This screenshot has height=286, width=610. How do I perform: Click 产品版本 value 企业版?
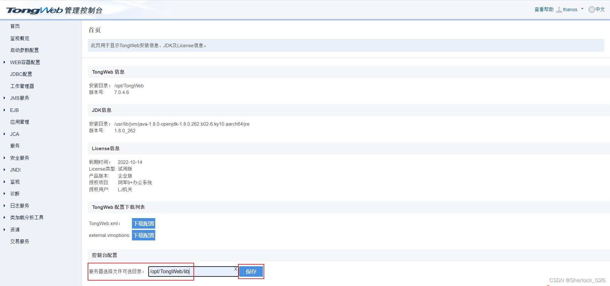(x=125, y=176)
